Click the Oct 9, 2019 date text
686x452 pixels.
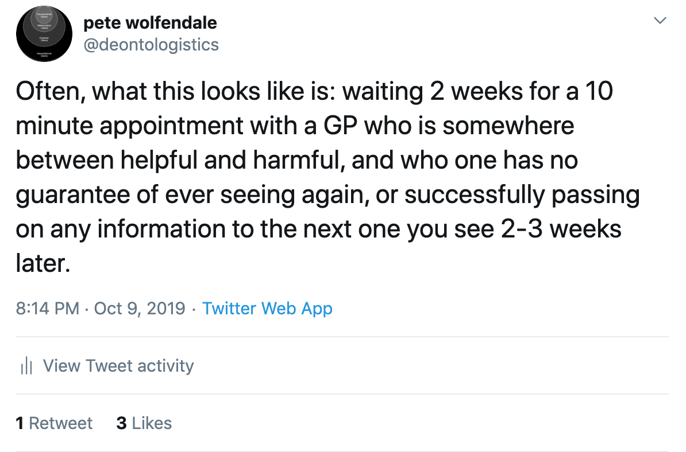click(138, 309)
